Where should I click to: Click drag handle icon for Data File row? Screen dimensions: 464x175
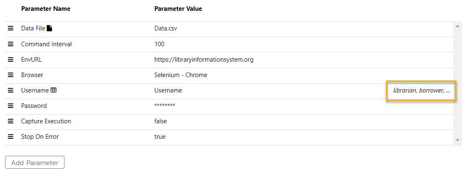tap(11, 29)
